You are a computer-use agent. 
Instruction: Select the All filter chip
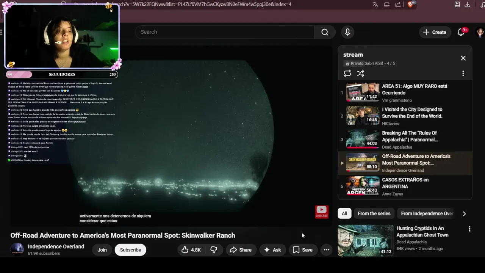click(344, 213)
